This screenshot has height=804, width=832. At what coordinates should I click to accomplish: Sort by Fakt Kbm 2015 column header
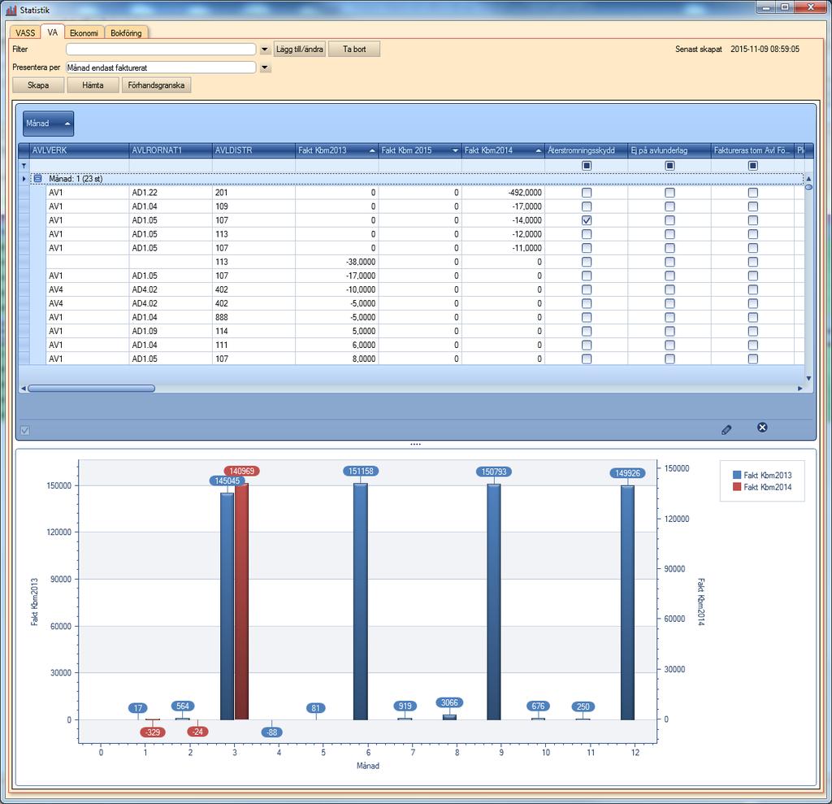[x=420, y=150]
